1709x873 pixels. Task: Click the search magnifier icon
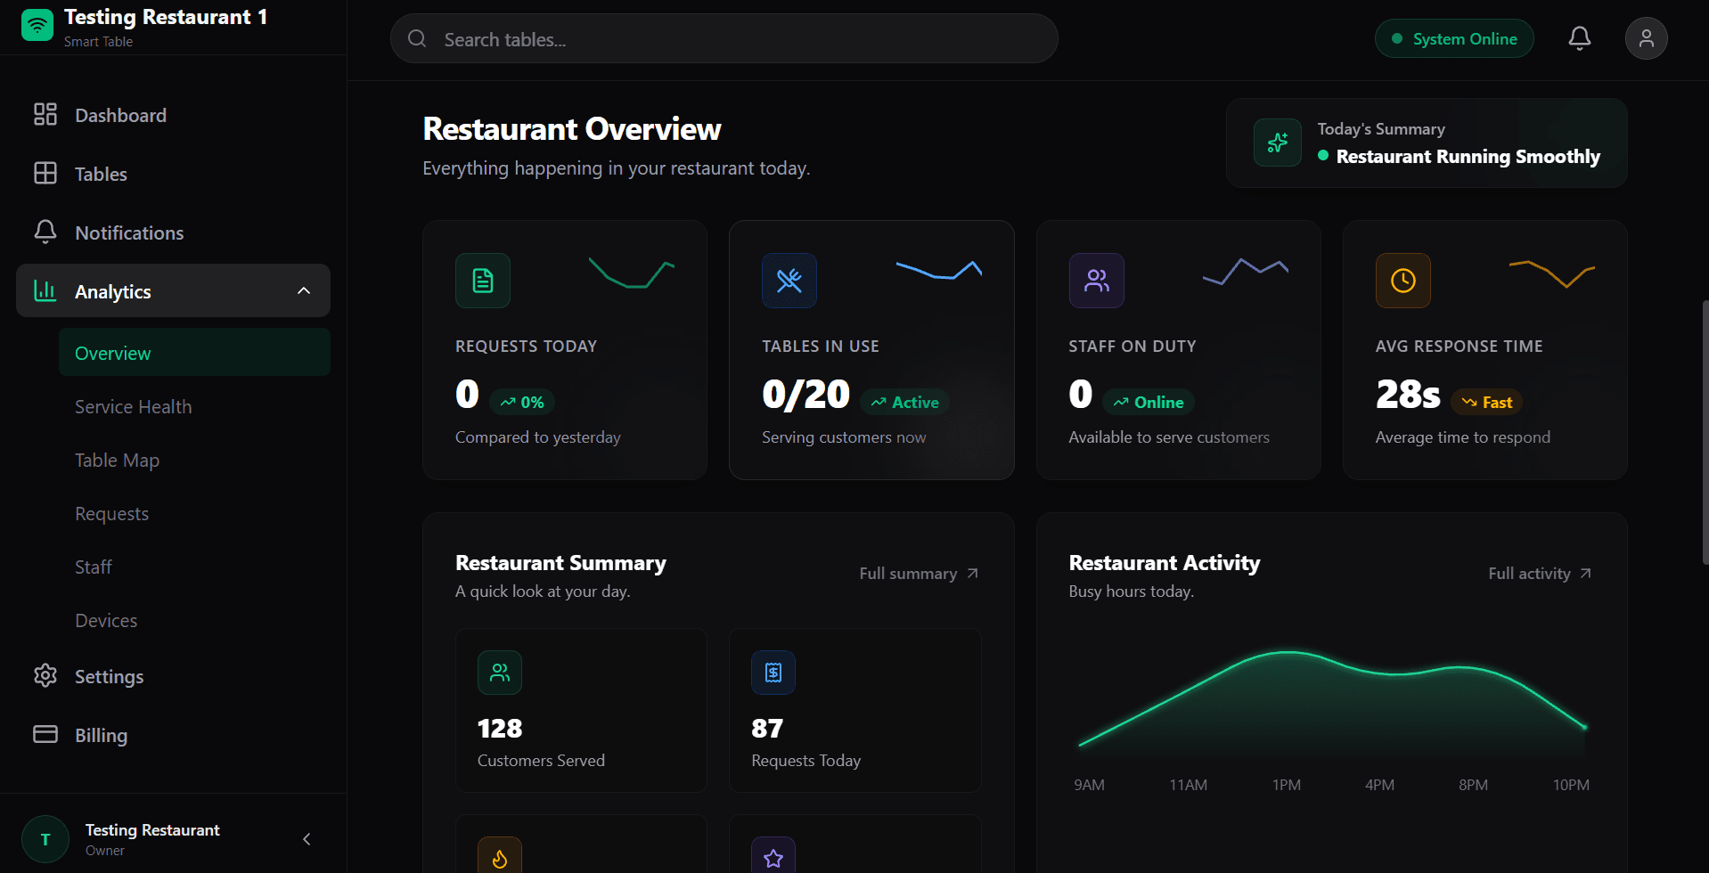pos(417,38)
